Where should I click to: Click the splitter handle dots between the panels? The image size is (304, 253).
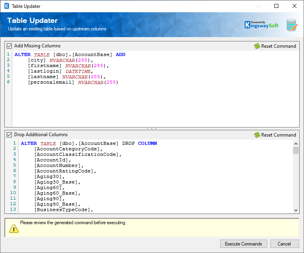coord(152,129)
